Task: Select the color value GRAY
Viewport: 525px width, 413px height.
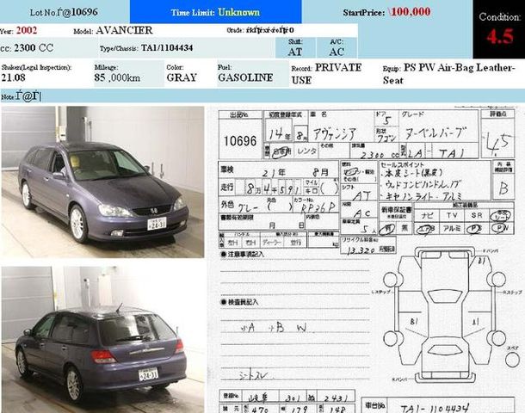Action: [x=182, y=77]
